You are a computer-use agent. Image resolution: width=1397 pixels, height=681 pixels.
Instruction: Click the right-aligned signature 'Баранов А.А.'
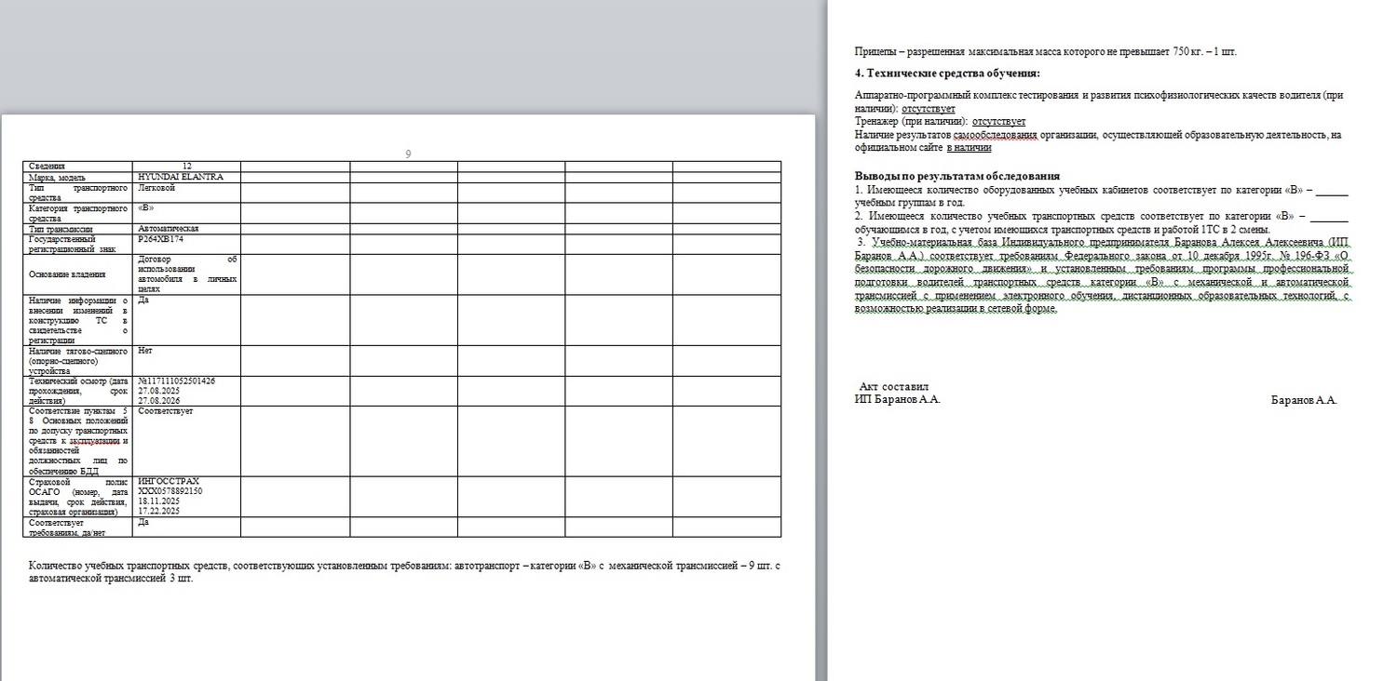click(x=1303, y=400)
